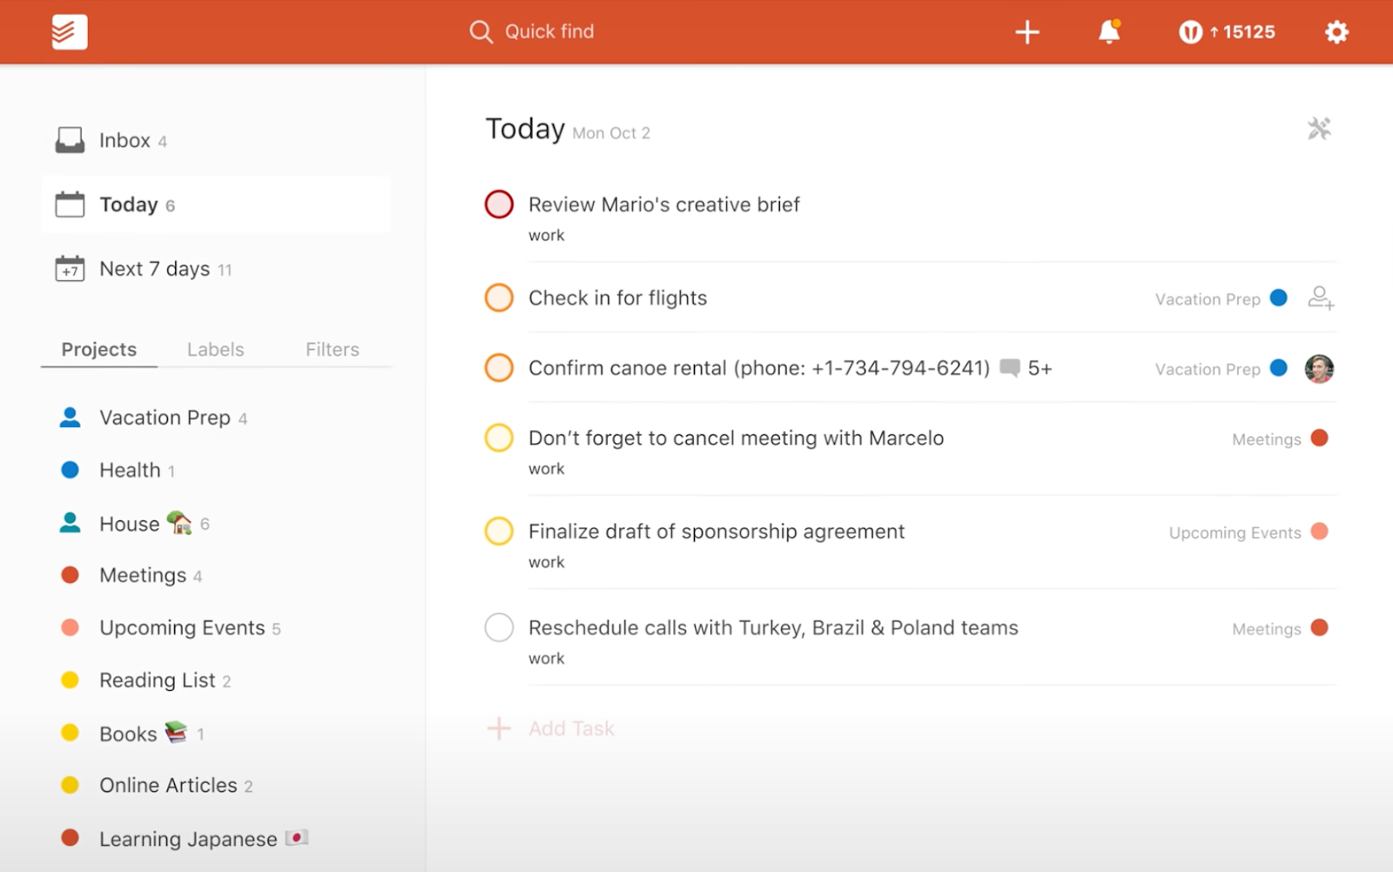Open the Learning Japanese project
The height and width of the screenshot is (872, 1393).
187,839
